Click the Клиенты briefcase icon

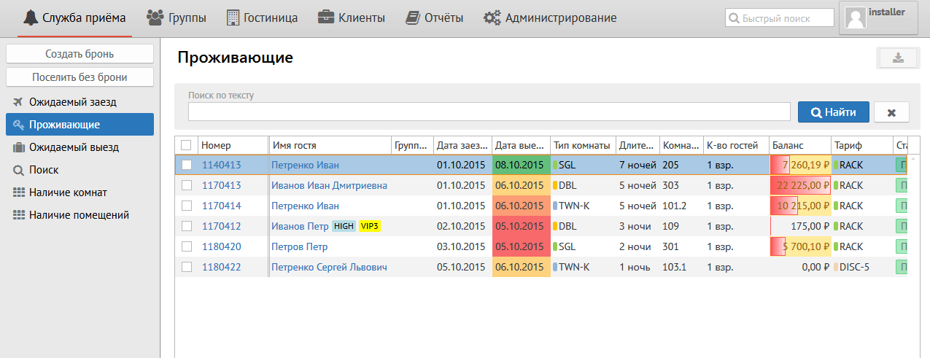point(325,17)
